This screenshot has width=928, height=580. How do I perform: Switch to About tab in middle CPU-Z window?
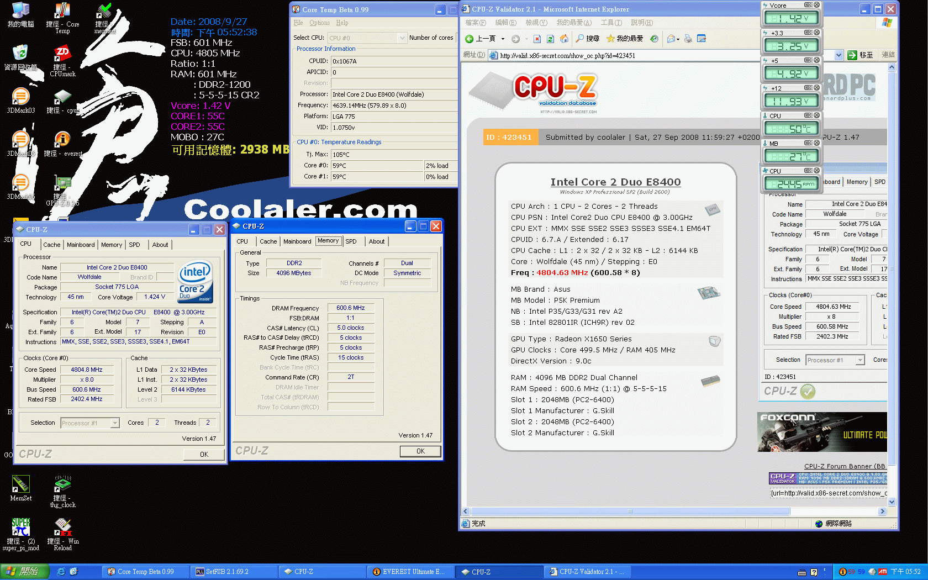377,241
